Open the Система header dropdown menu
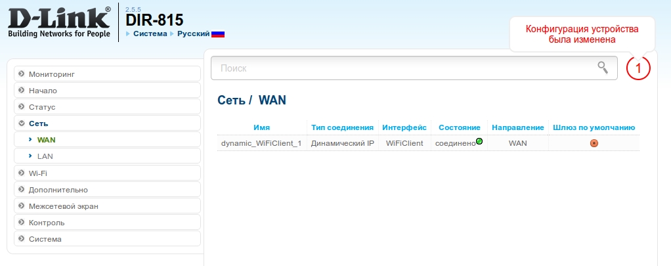The width and height of the screenshot is (671, 266). click(150, 33)
